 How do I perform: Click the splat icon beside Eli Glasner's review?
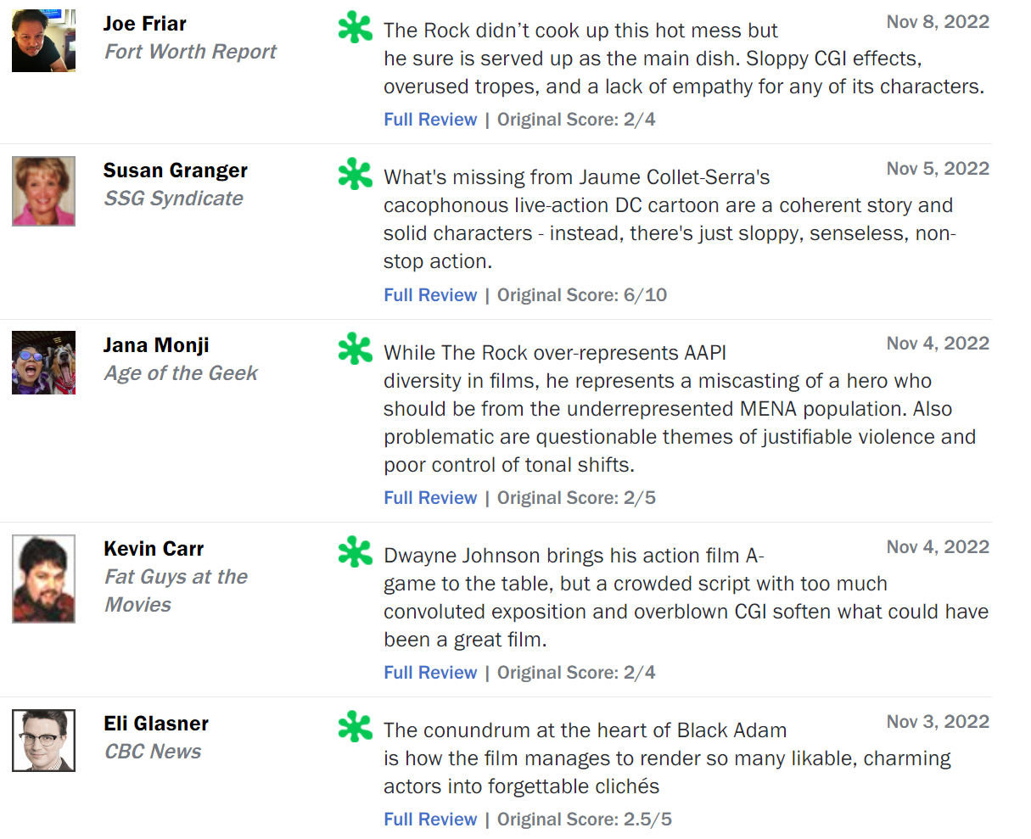point(355,728)
